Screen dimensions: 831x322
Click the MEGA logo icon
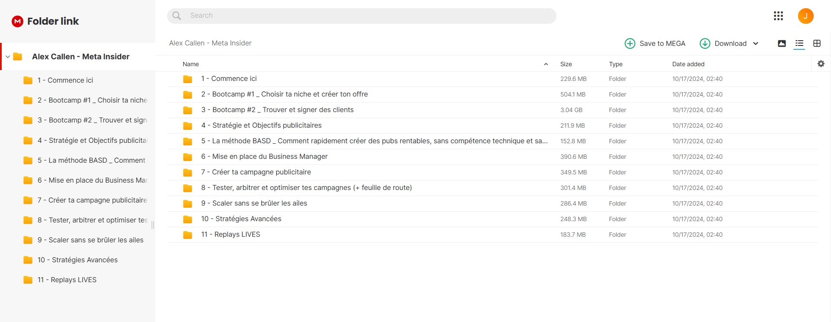17,21
